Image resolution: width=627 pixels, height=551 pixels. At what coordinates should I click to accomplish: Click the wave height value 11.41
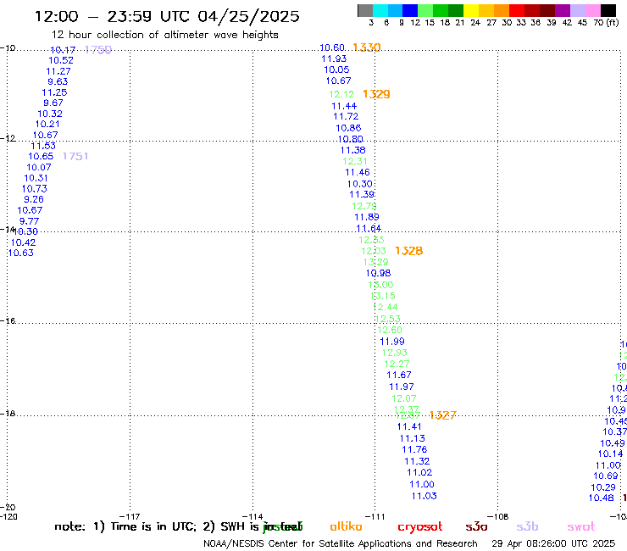pos(409,427)
